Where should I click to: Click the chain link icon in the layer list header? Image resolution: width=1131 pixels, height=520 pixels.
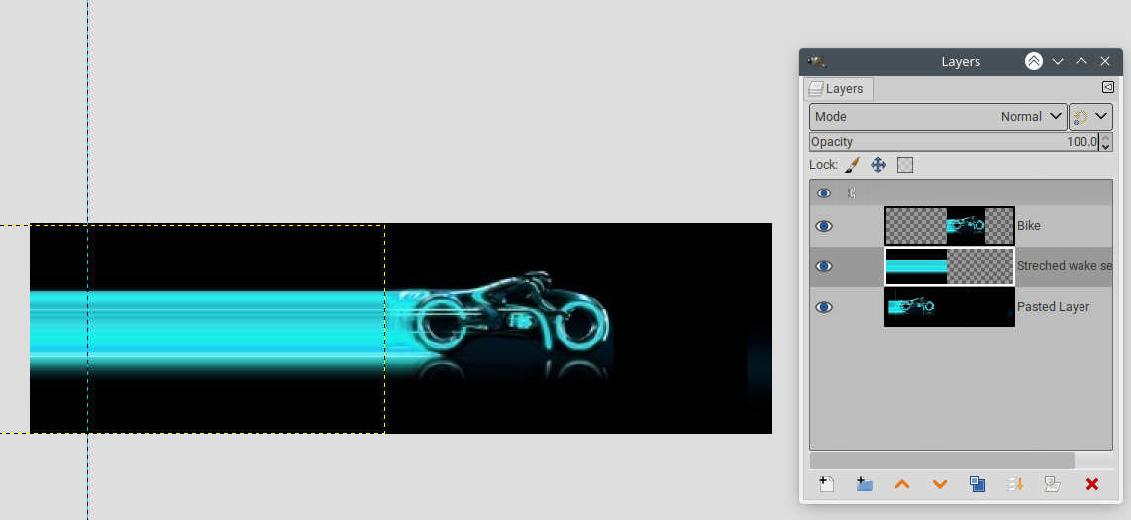click(x=852, y=193)
